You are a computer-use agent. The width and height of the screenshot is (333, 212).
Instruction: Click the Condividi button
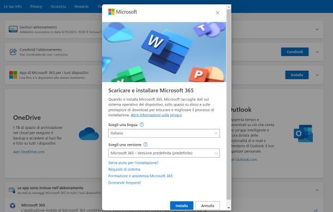[295, 52]
